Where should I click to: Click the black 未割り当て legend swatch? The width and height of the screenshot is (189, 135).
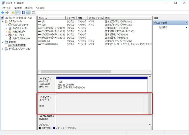[x=40, y=128]
